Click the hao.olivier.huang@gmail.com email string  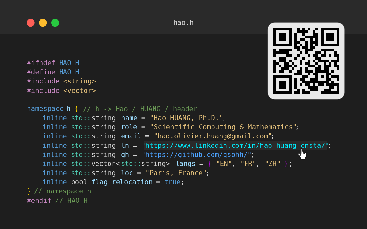point(213,136)
